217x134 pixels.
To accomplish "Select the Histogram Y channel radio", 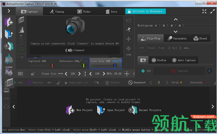I will [156, 26].
